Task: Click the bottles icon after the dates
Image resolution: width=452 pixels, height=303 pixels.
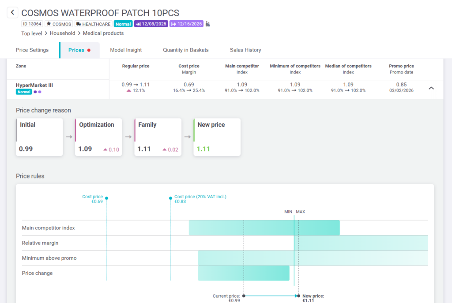Action: [x=208, y=24]
